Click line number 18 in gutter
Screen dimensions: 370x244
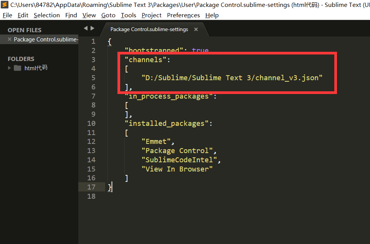(91, 196)
